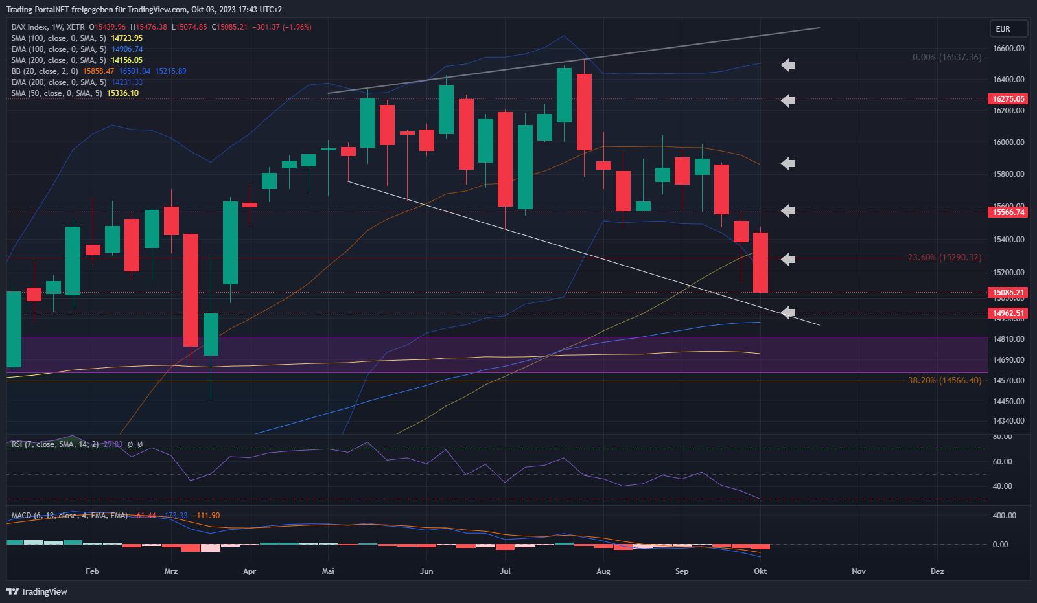Click the 14810.00 price axis value
This screenshot has width=1037, height=603.
(1008, 339)
